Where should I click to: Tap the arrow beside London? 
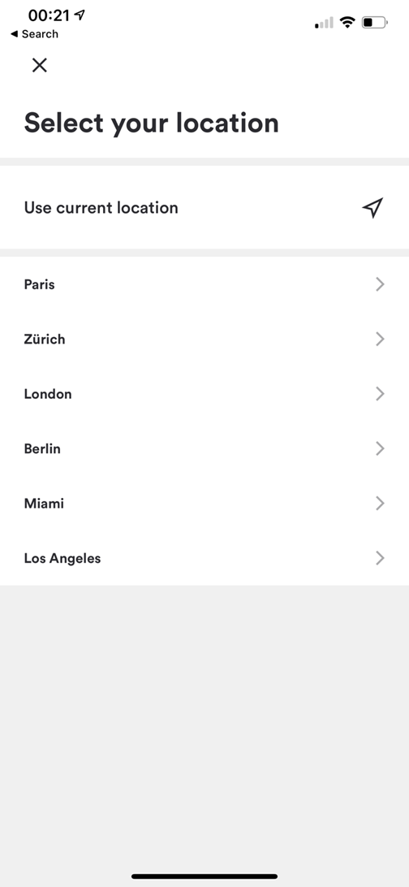pyautogui.click(x=380, y=394)
